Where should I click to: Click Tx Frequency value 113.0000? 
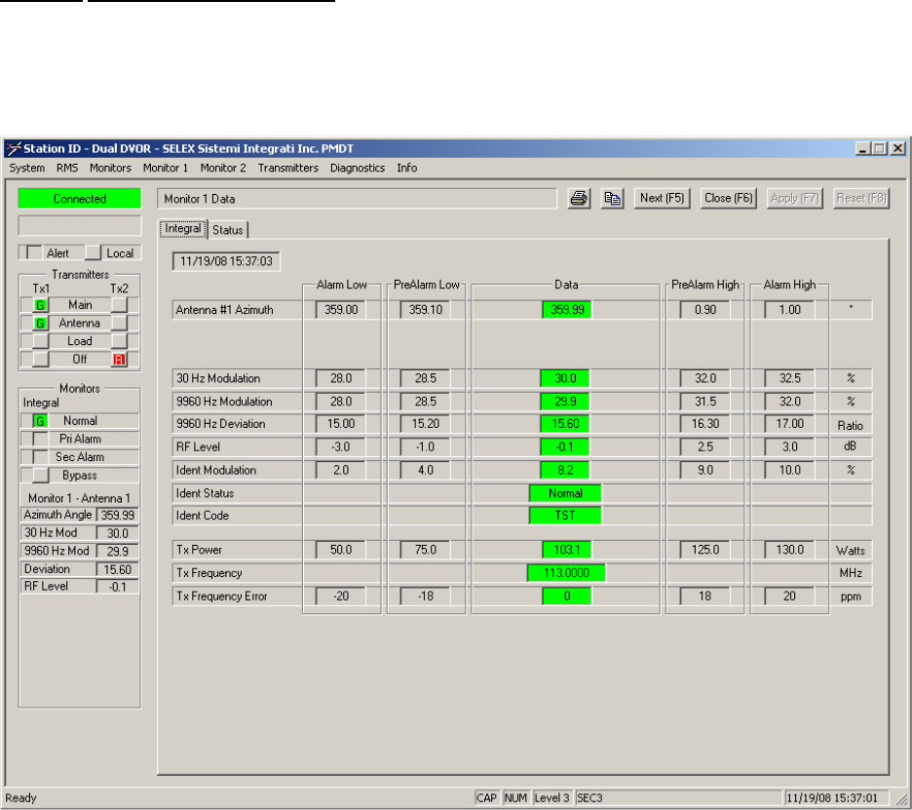coord(566,573)
